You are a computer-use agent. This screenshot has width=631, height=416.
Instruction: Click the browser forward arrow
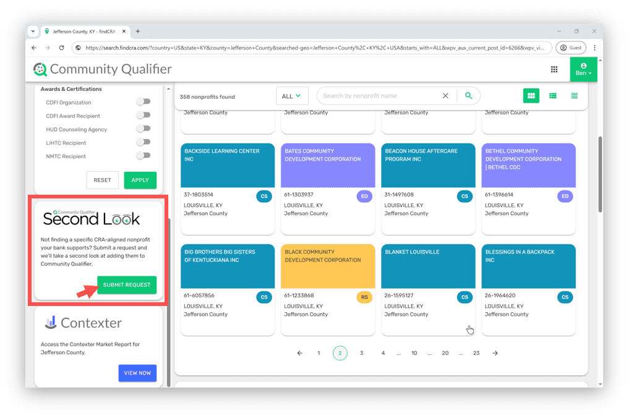coord(48,48)
